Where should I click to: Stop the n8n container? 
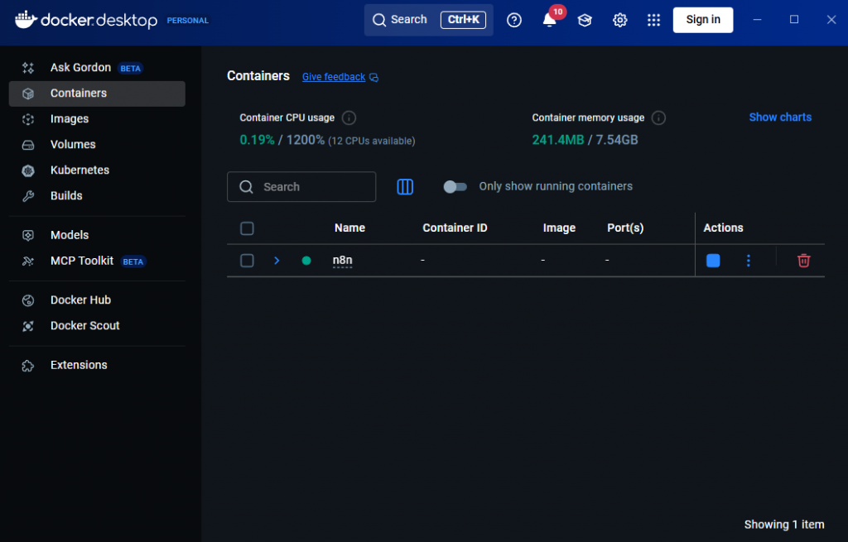[713, 261]
